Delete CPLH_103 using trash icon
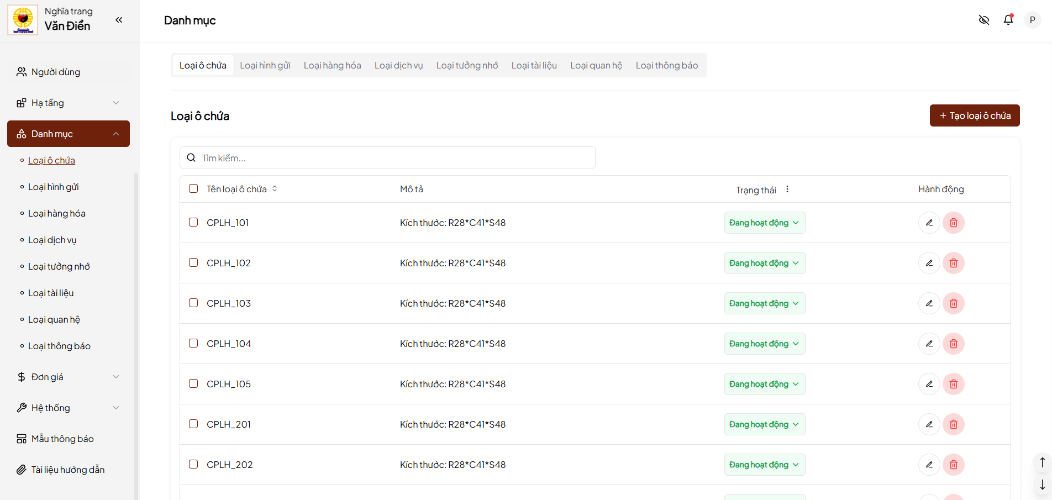 coord(954,303)
